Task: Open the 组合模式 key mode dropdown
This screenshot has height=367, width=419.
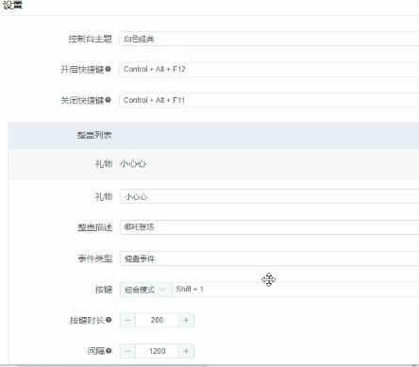Action: coord(146,290)
